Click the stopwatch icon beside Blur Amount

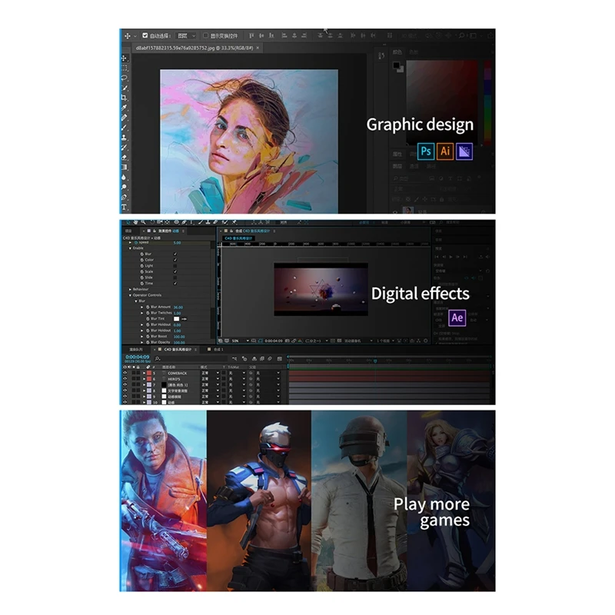(x=148, y=307)
